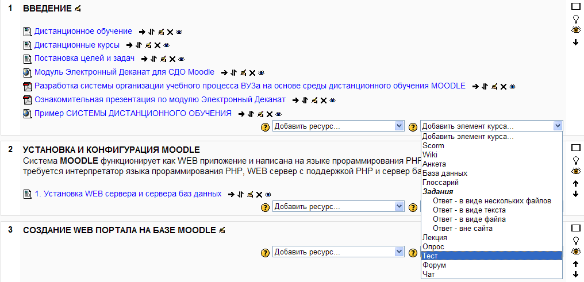Delete Дистанционные курсы with the X icon
Image resolution: width=584 pixels, height=282 pixels.
point(157,45)
